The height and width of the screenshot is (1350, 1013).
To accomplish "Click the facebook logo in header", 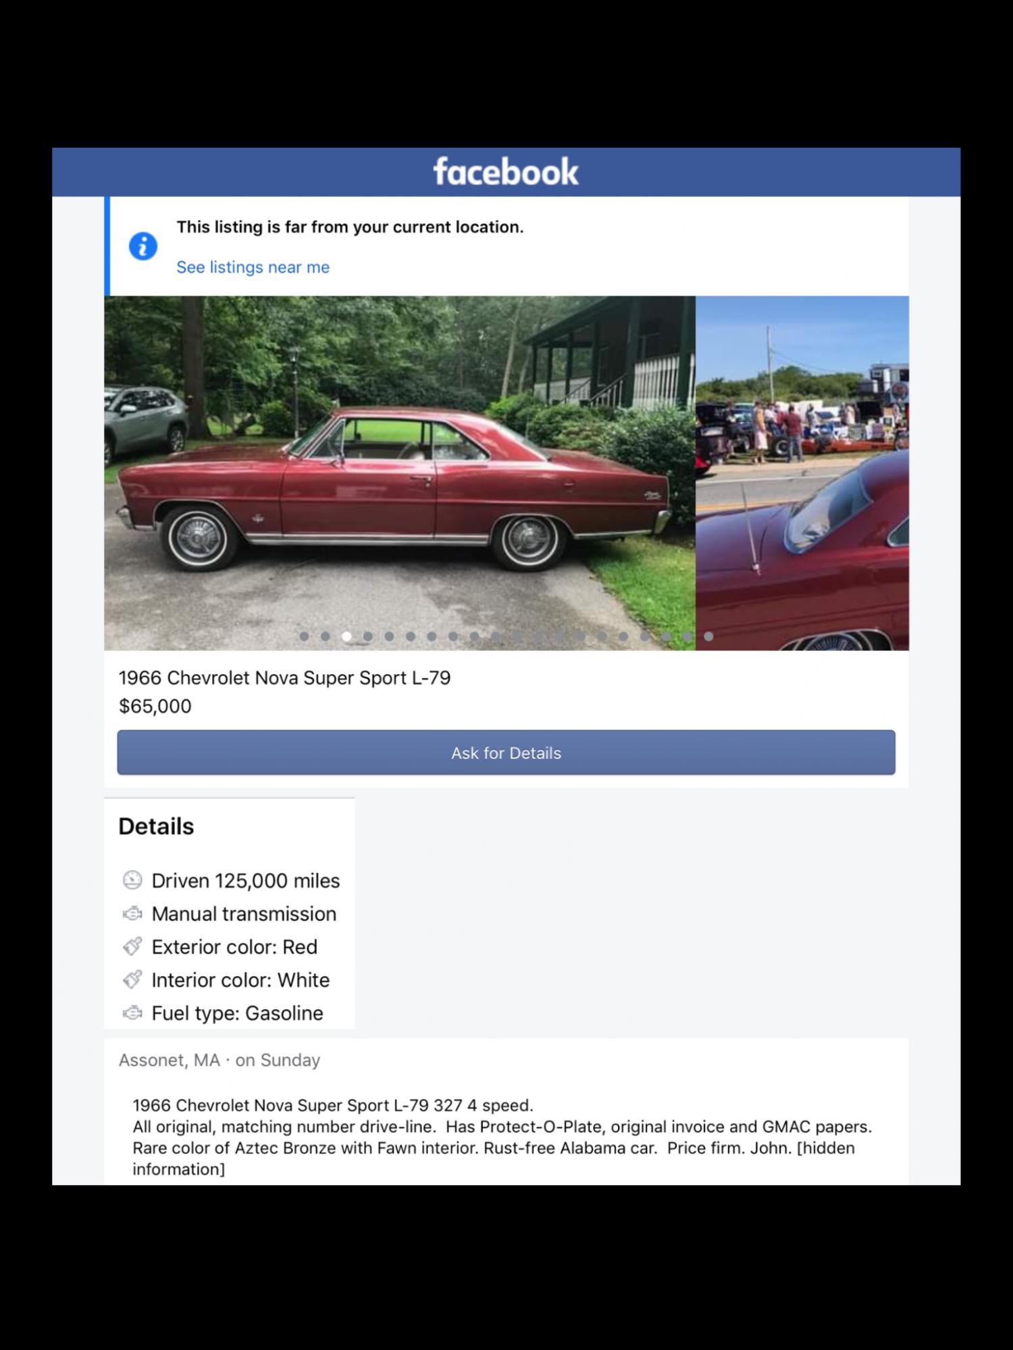I will click(506, 171).
